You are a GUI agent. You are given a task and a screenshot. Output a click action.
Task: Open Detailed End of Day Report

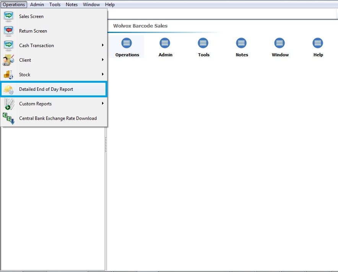(x=54, y=89)
